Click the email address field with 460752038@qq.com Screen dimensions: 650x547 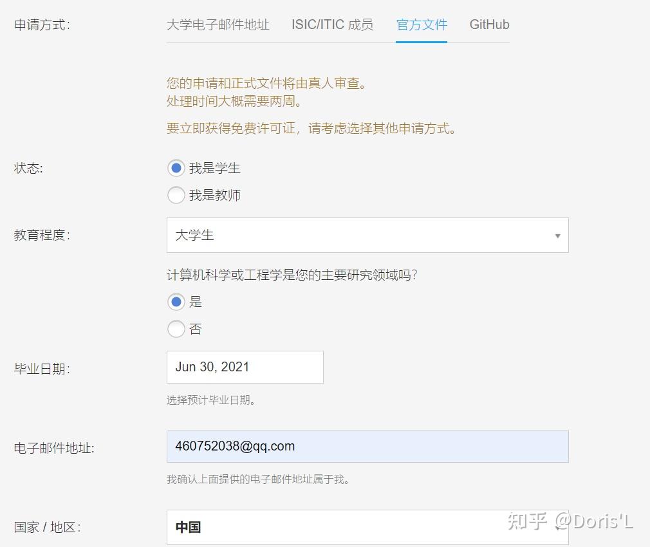pyautogui.click(x=367, y=446)
